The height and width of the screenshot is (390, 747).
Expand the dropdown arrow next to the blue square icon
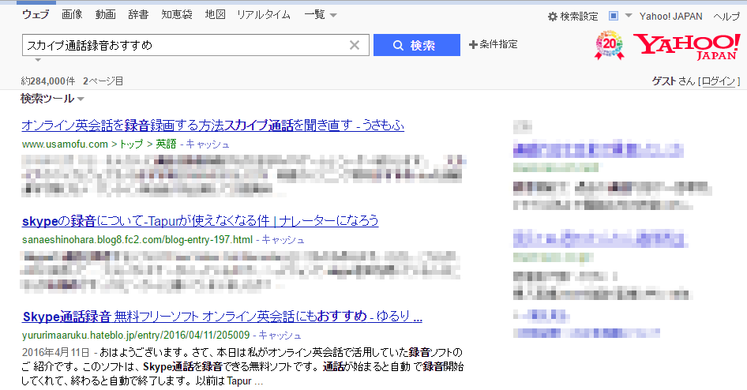[x=629, y=16]
